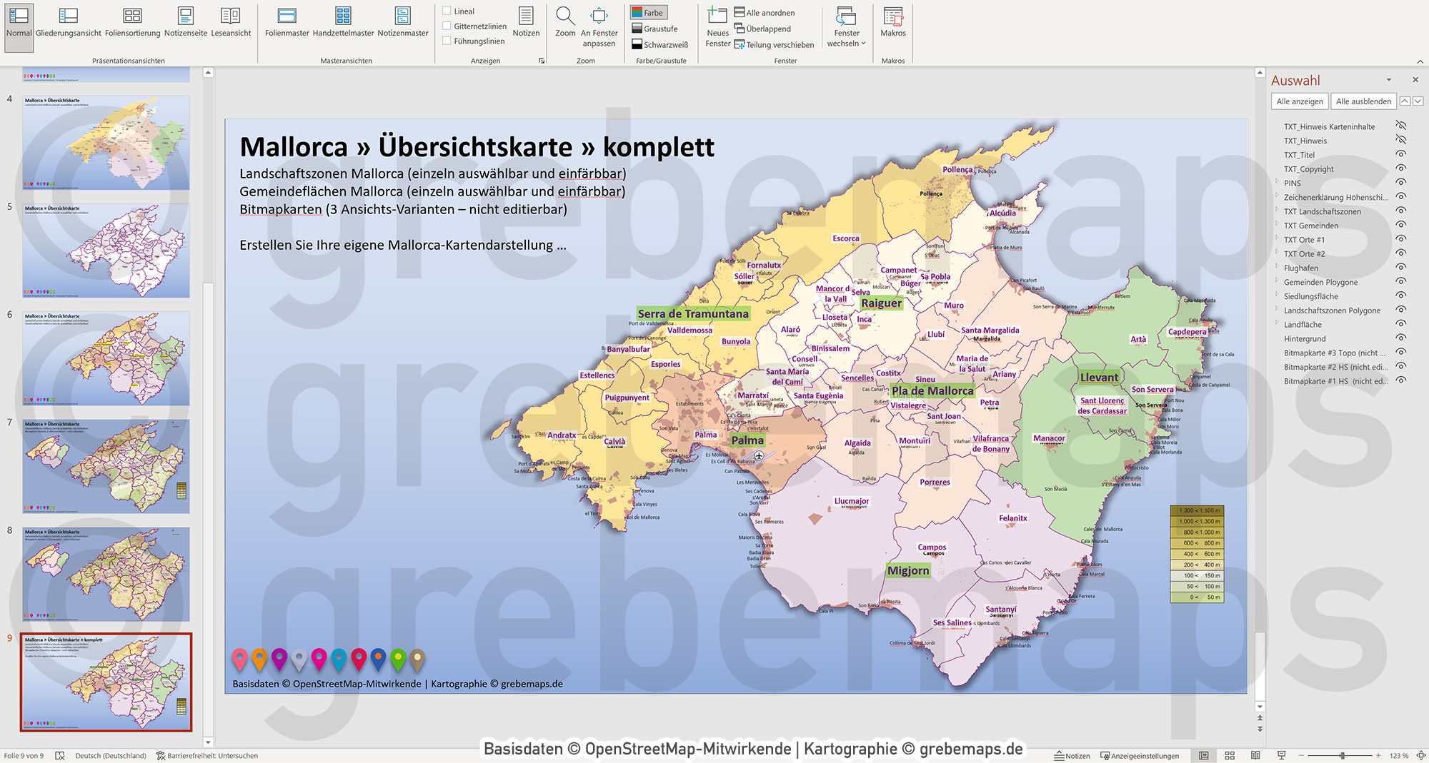Switch to Foliensortierung view
The width and height of the screenshot is (1429, 763).
click(x=131, y=21)
